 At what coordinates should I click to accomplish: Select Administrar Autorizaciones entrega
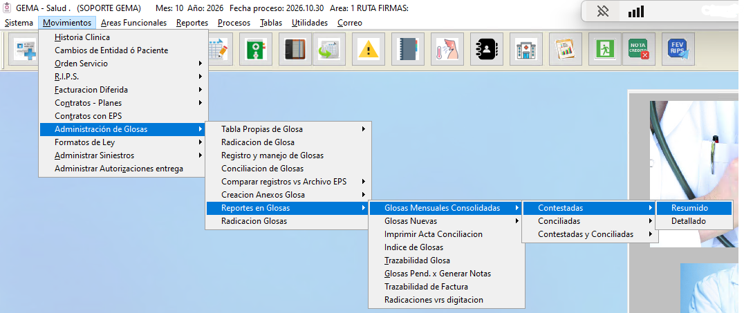(123, 169)
